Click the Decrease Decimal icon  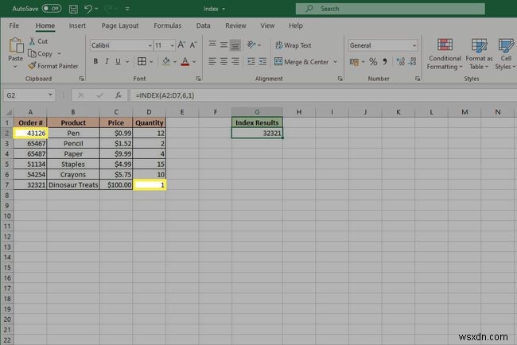(x=412, y=62)
